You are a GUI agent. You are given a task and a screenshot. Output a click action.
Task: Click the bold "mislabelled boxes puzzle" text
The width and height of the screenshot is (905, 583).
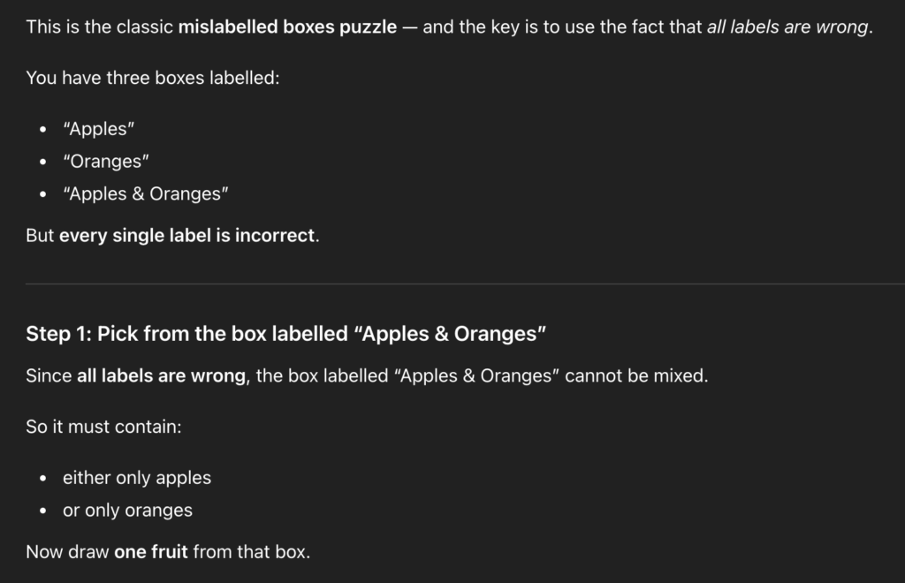coord(287,26)
